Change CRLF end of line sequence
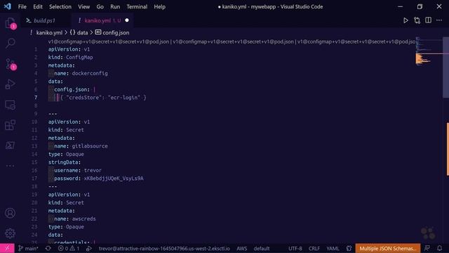 point(314,248)
